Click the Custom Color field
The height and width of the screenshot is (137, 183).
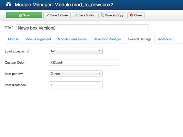(83, 63)
